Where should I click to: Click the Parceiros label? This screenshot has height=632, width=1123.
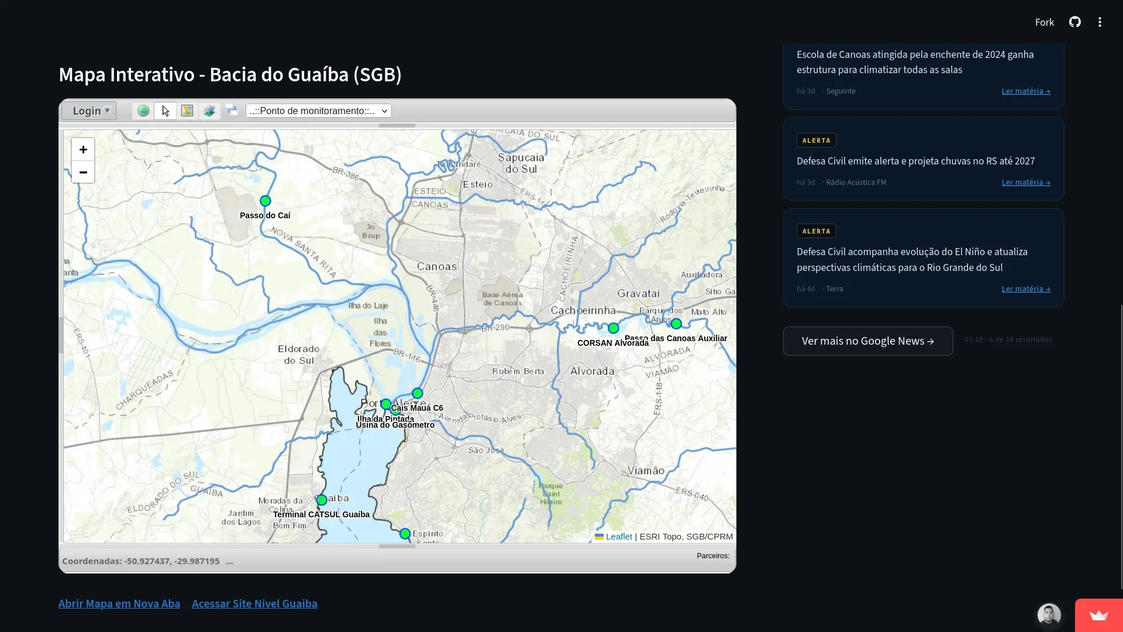(x=713, y=556)
